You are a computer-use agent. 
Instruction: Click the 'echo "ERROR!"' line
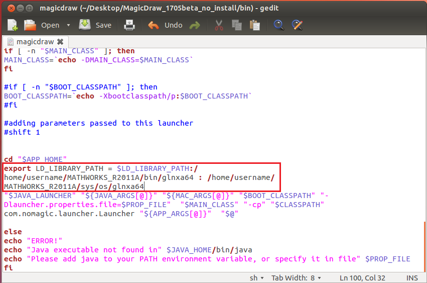pyautogui.click(x=33, y=241)
